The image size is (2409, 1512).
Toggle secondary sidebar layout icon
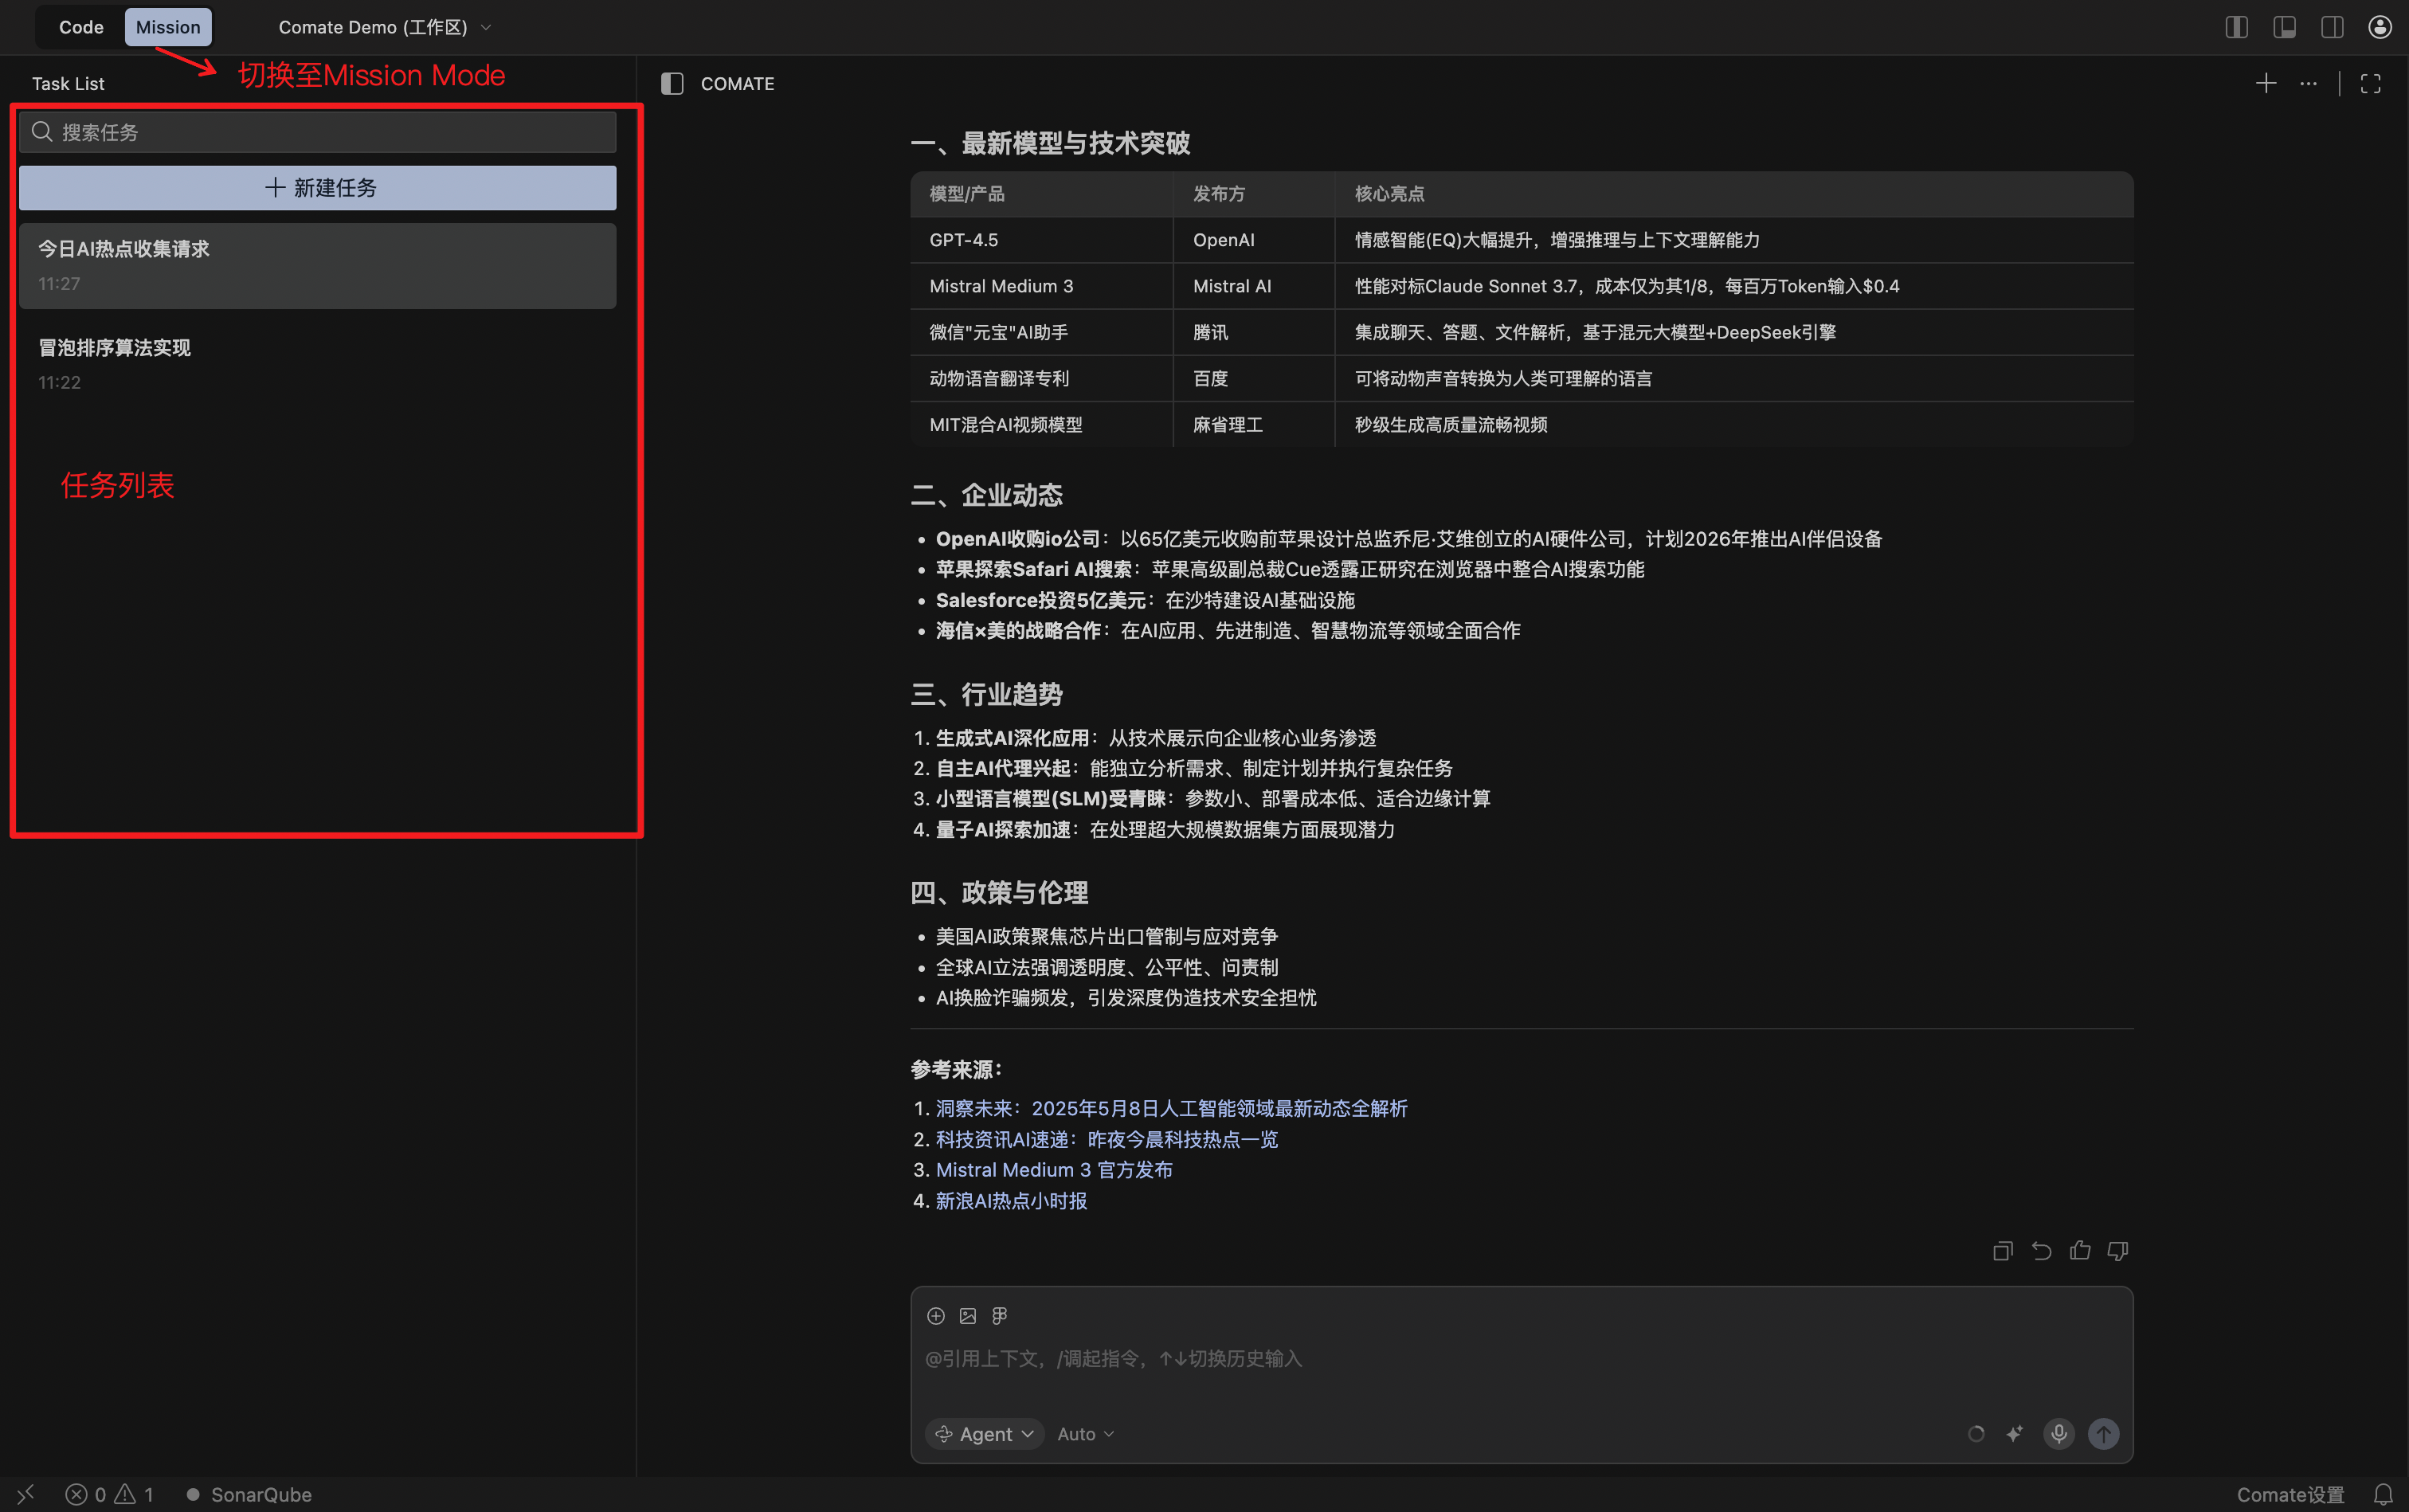(x=2332, y=27)
